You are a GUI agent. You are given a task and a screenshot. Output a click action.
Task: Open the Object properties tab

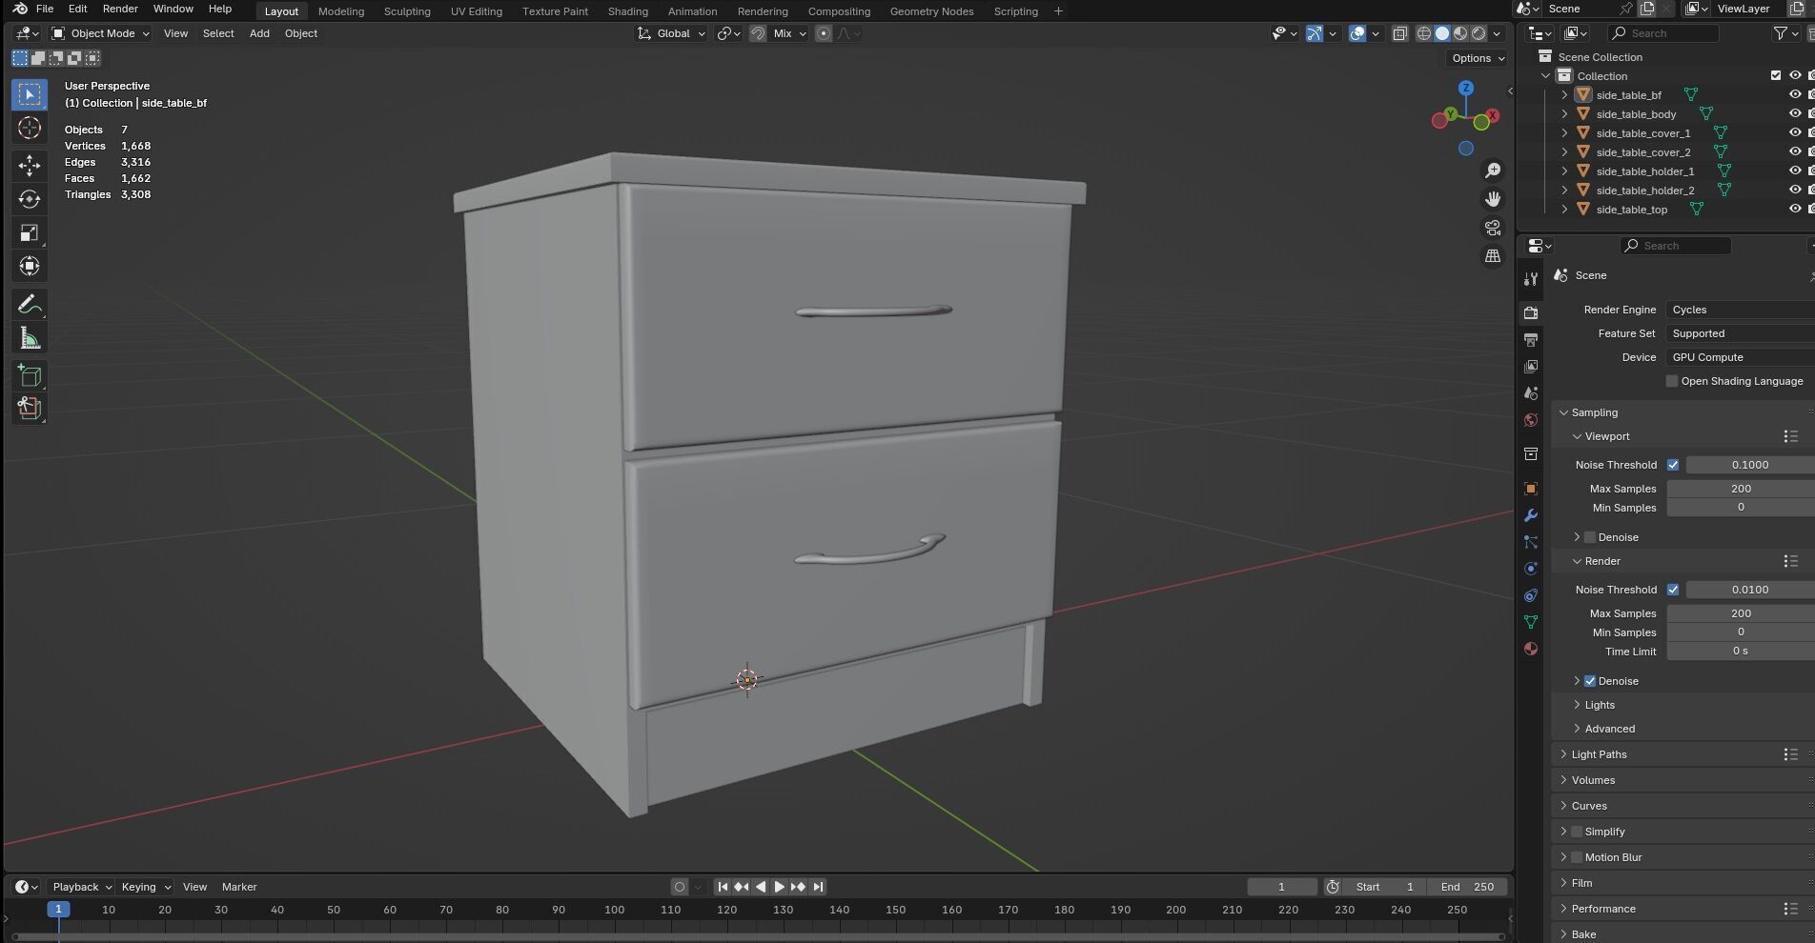(x=1531, y=489)
